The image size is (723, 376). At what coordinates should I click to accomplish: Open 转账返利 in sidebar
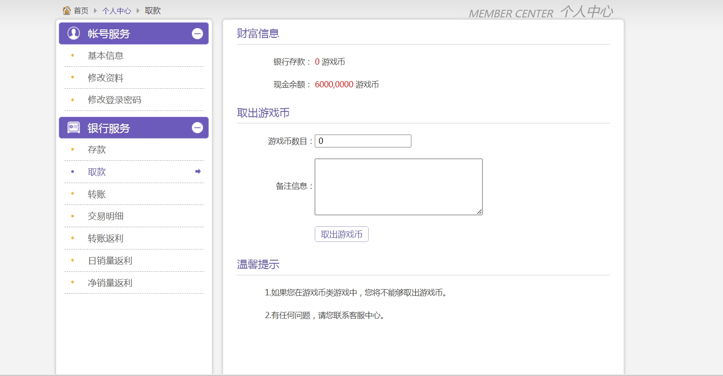[106, 238]
